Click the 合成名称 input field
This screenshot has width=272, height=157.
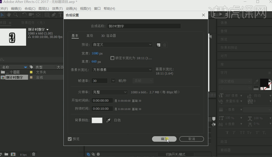[x=144, y=26]
